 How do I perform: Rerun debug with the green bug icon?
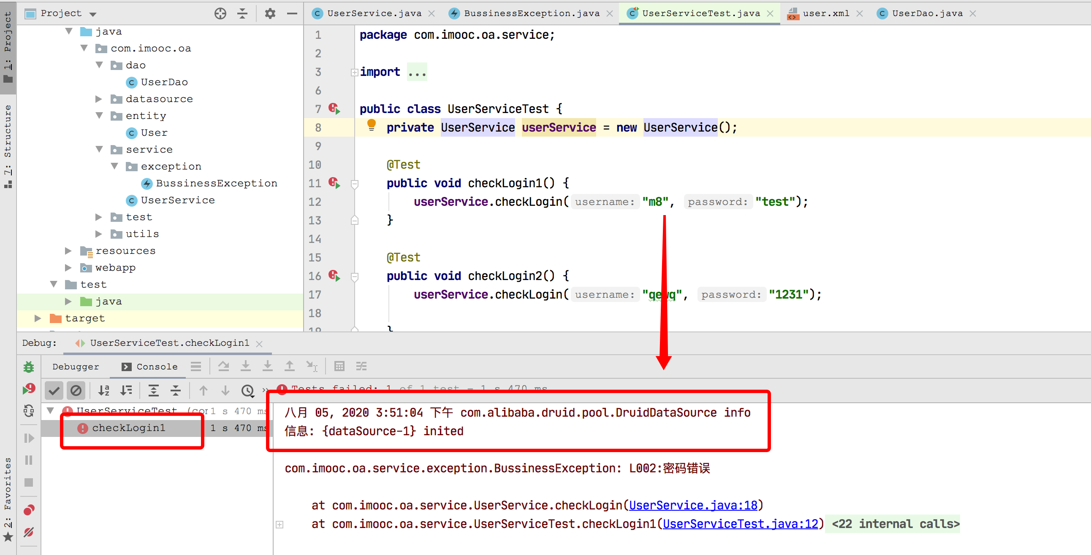pos(29,367)
